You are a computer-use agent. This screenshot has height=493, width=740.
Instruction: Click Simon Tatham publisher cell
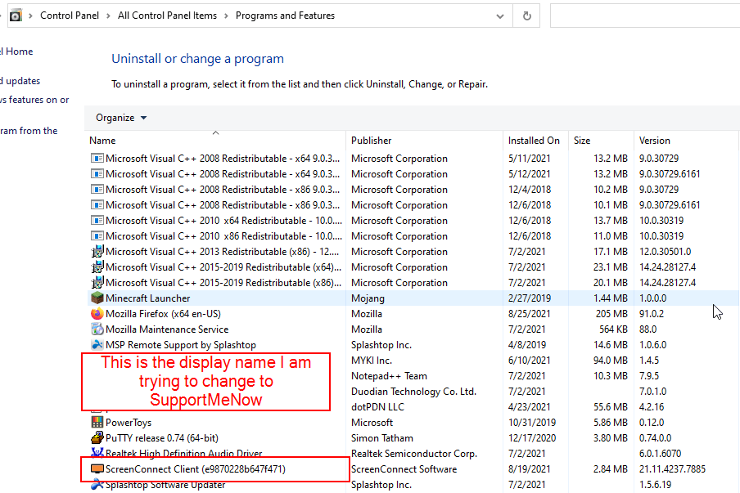click(x=381, y=438)
